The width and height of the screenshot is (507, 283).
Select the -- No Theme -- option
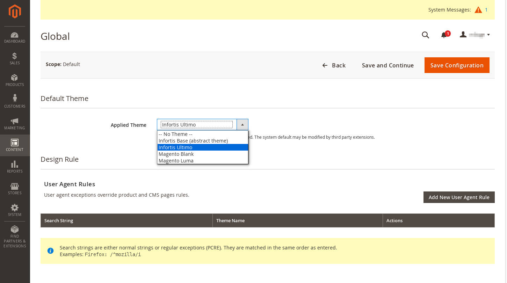pos(203,134)
